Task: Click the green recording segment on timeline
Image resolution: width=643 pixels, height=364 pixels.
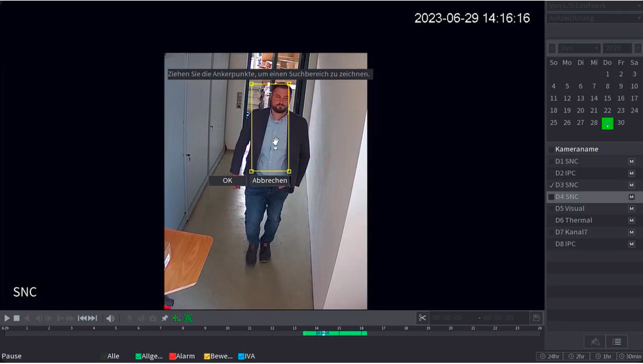Action: click(x=349, y=333)
